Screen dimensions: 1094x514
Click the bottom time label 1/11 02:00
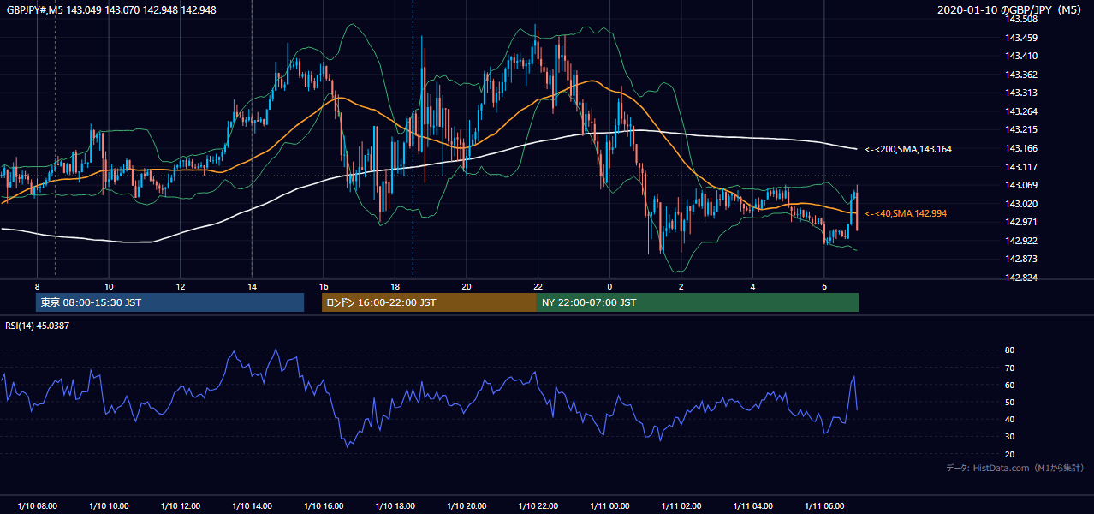point(681,506)
